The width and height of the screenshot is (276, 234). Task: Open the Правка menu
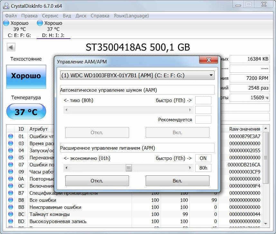29,16
